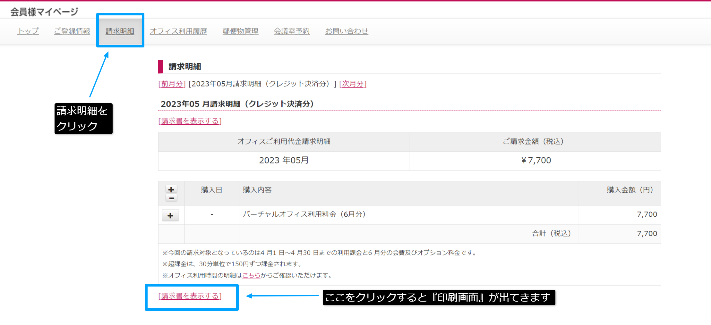Viewport: 711px width, 325px height.
Task: Go to 次月分 billing statement
Action: tap(353, 84)
